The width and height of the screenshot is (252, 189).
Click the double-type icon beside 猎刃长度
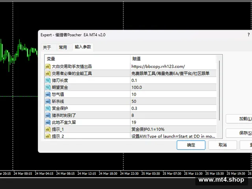48,80
